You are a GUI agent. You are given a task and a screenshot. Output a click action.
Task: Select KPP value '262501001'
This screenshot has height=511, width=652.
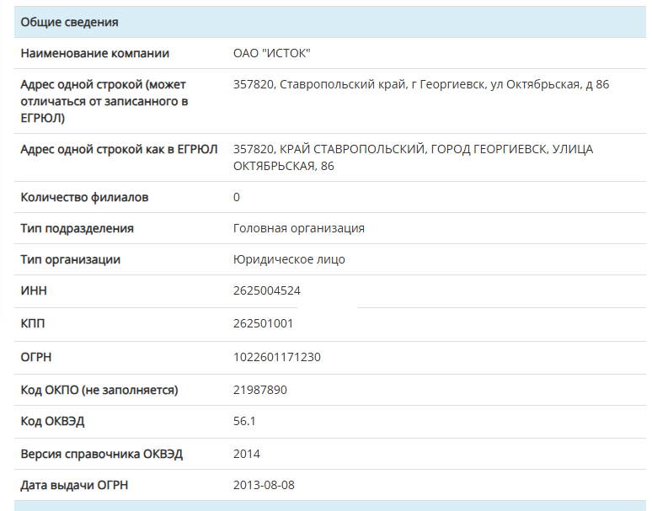click(x=263, y=323)
